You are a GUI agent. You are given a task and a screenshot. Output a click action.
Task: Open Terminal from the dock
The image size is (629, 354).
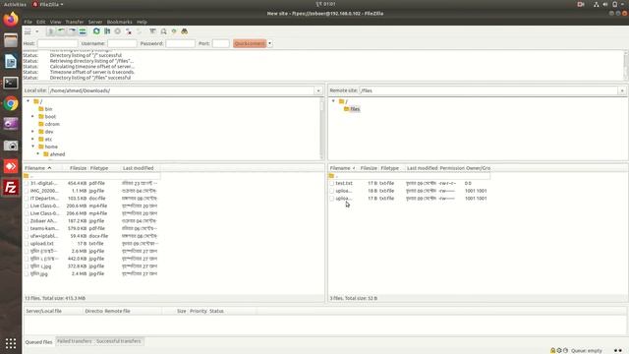[11, 83]
